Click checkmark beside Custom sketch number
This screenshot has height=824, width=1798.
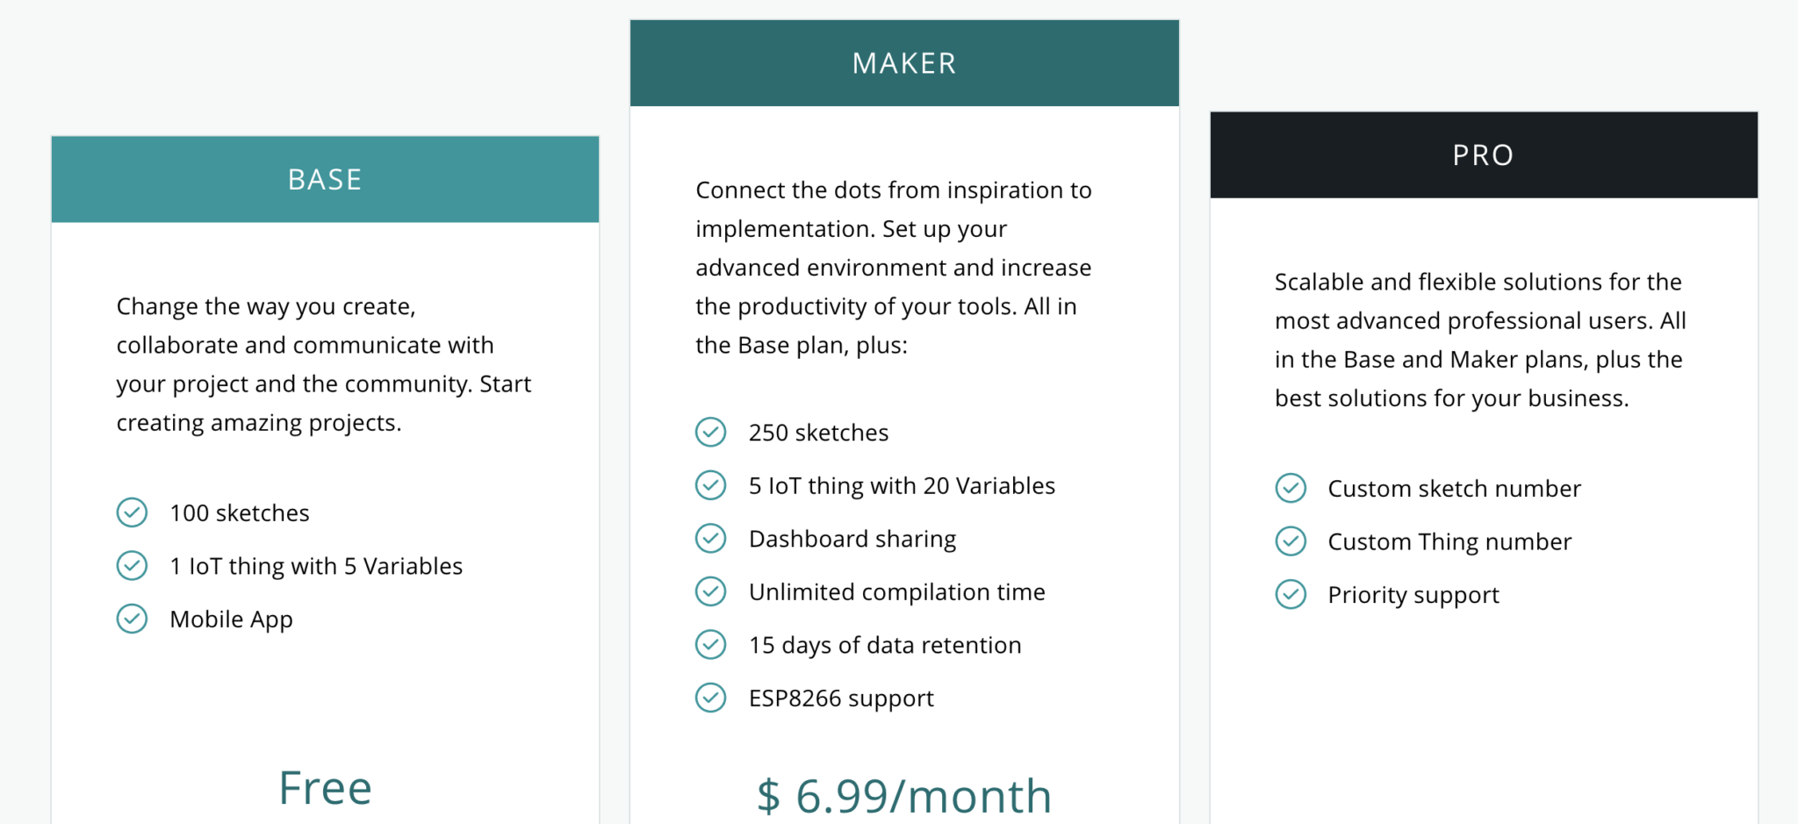[x=1291, y=488]
